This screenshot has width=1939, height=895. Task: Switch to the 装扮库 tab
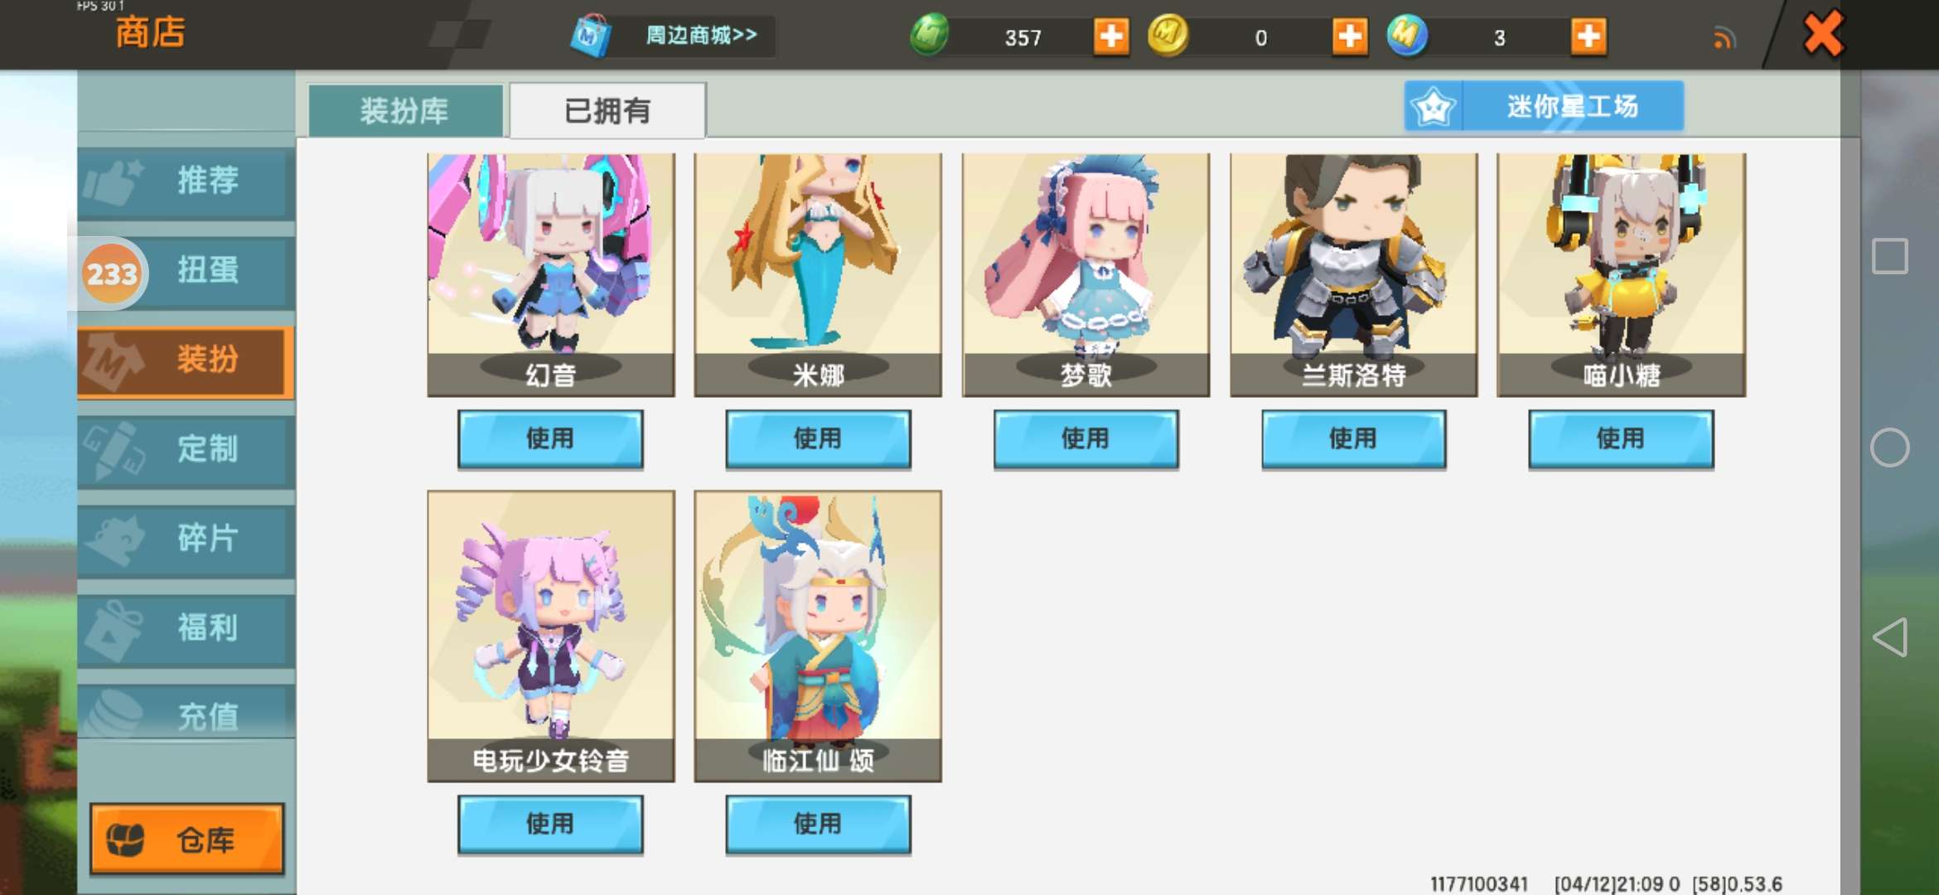405,110
